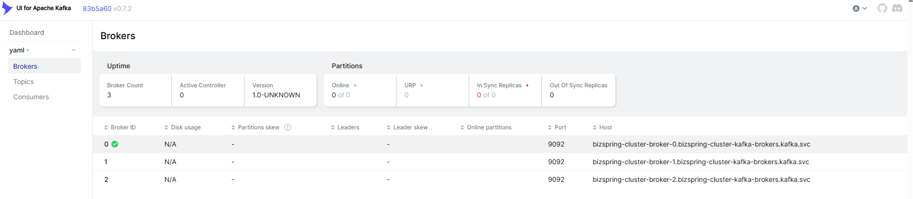Image resolution: width=913 pixels, height=199 pixels.
Task: Click the green checkmark on broker 0
Action: tap(115, 144)
